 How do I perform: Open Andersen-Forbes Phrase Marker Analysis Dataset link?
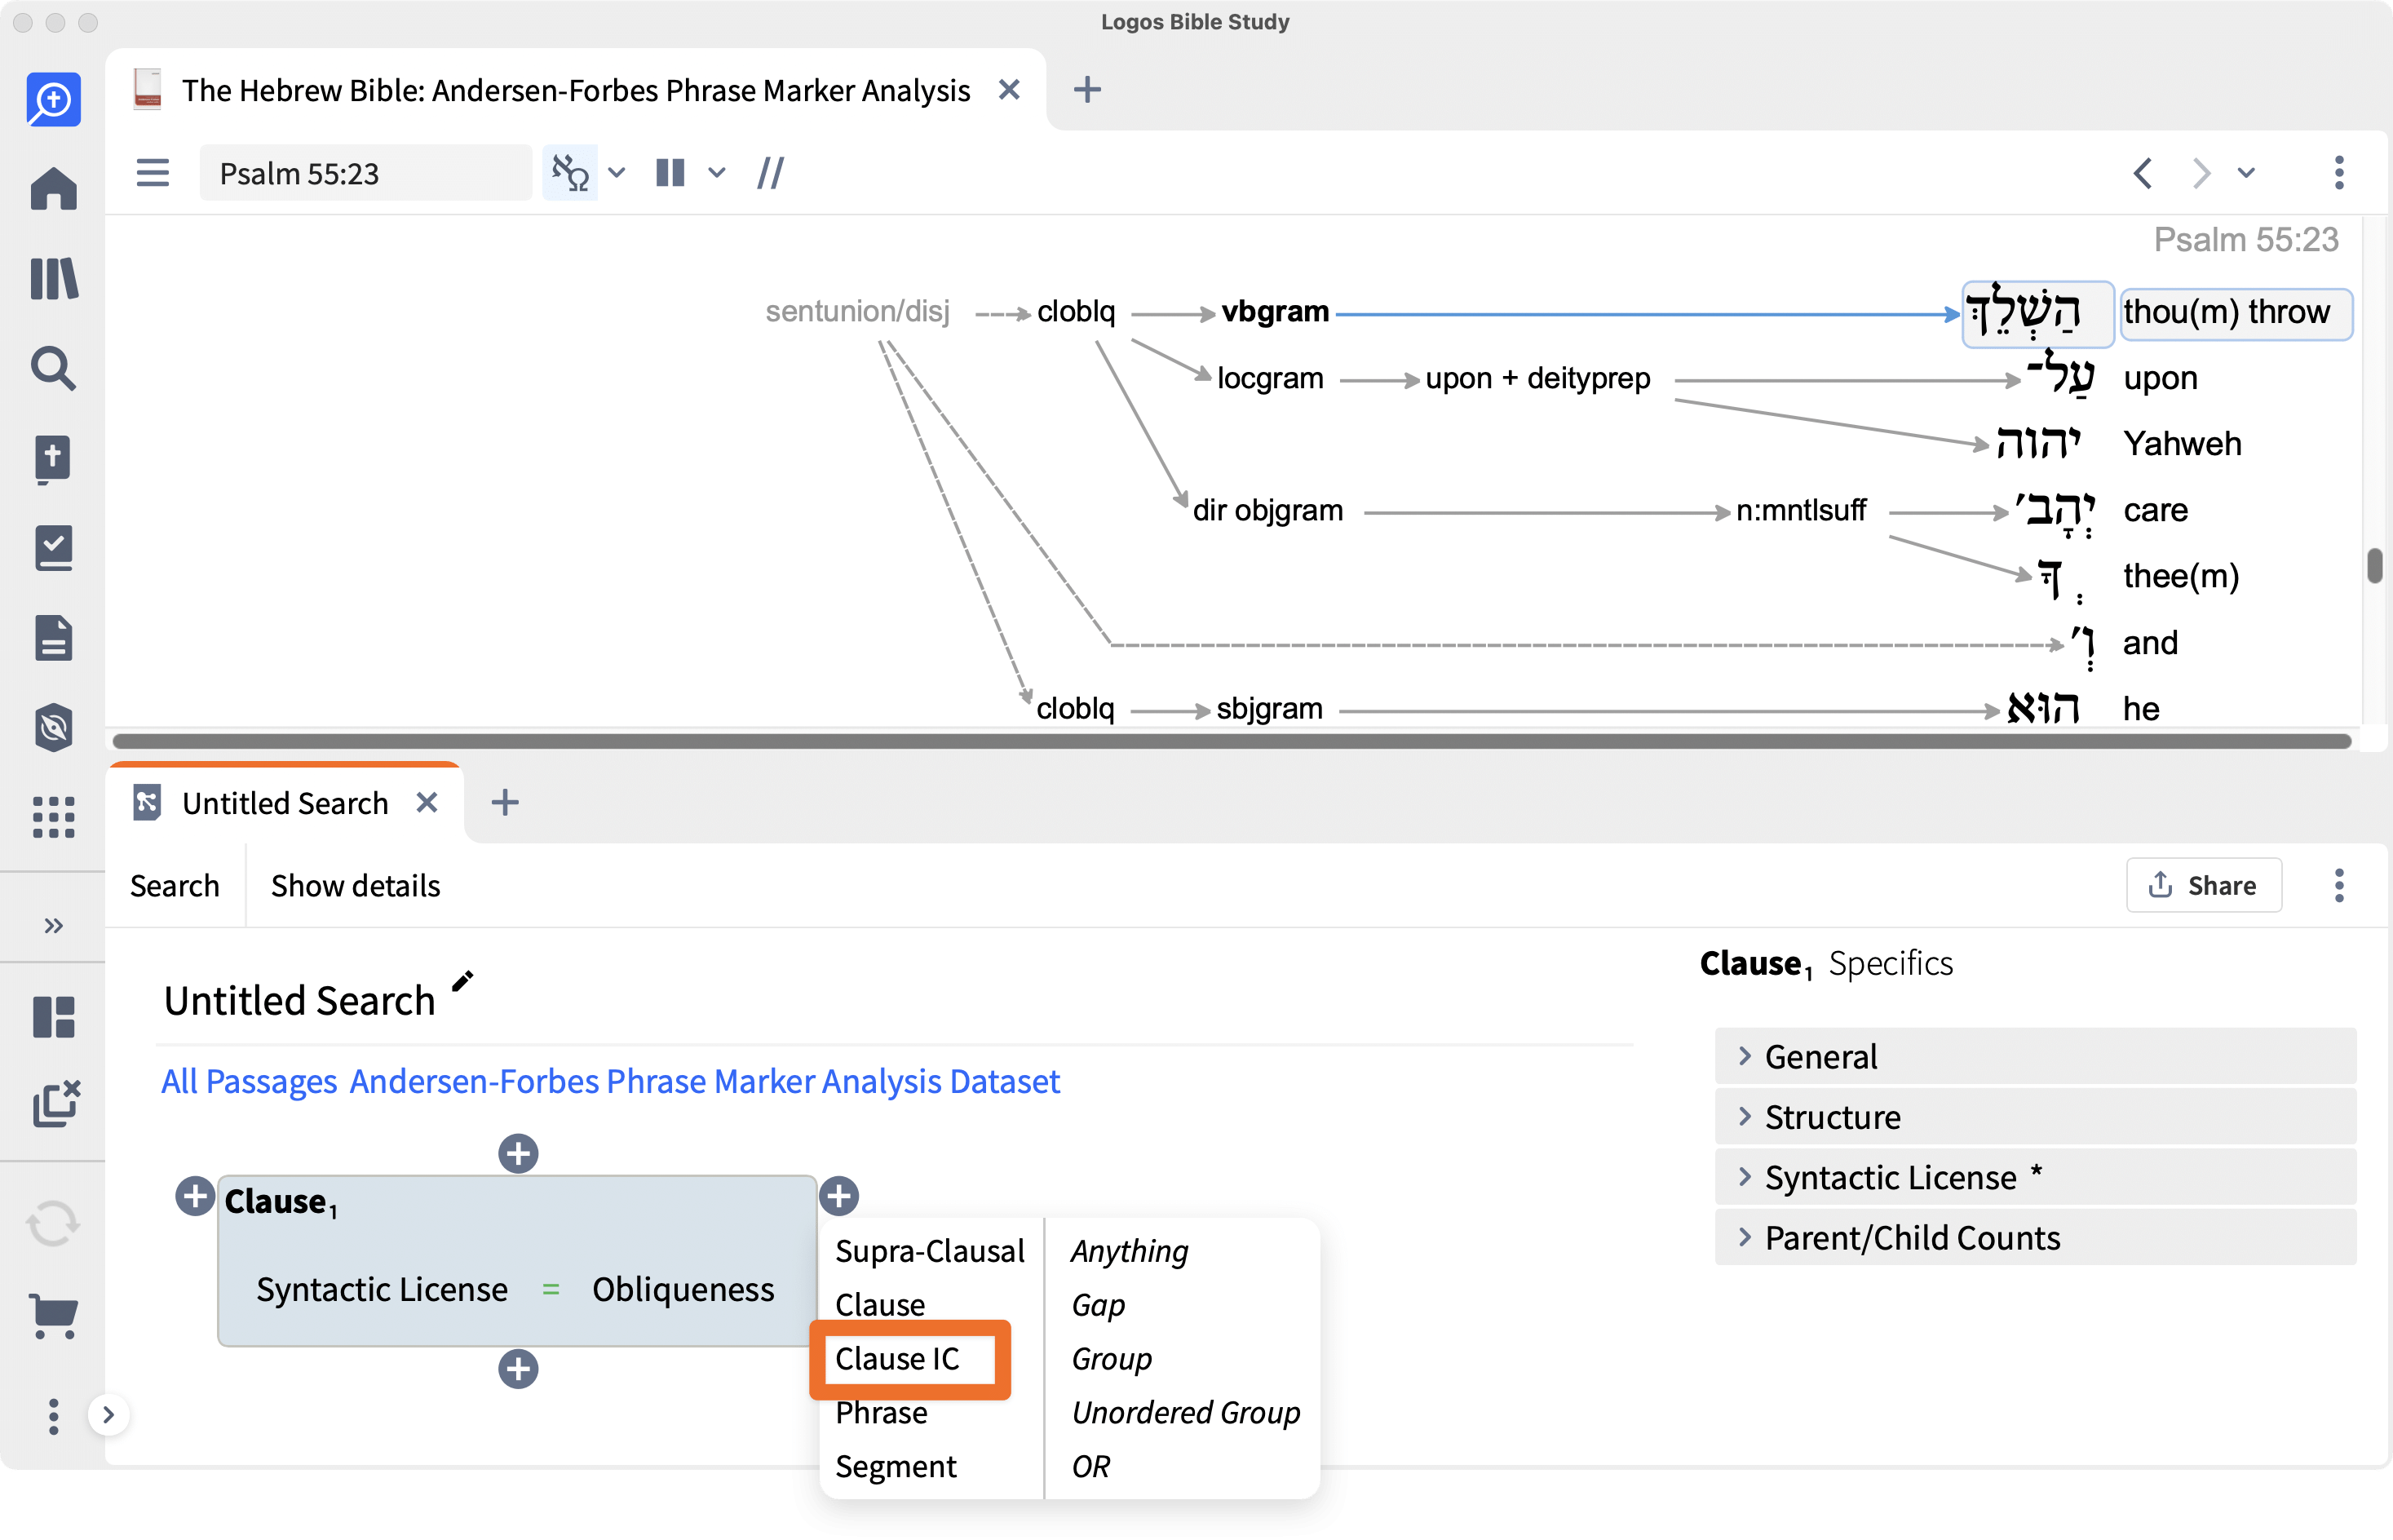tap(704, 1082)
